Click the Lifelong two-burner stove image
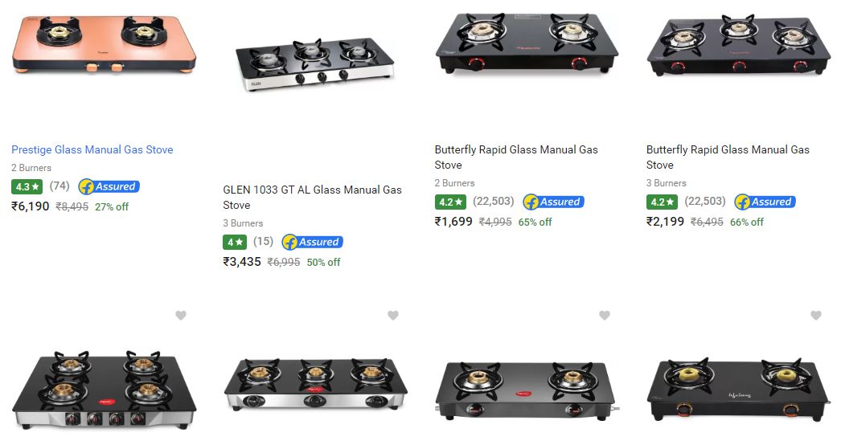841x441 pixels. pos(739,389)
